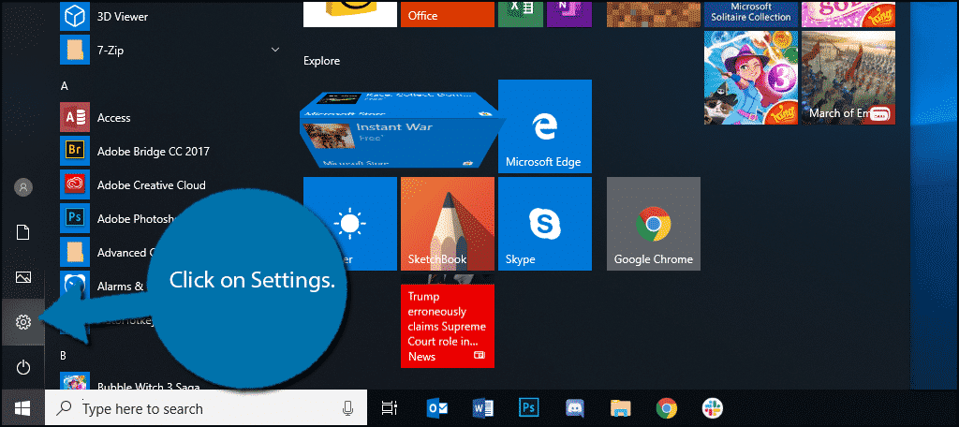
Task: Open the Microsoft Edge tile
Action: point(545,126)
